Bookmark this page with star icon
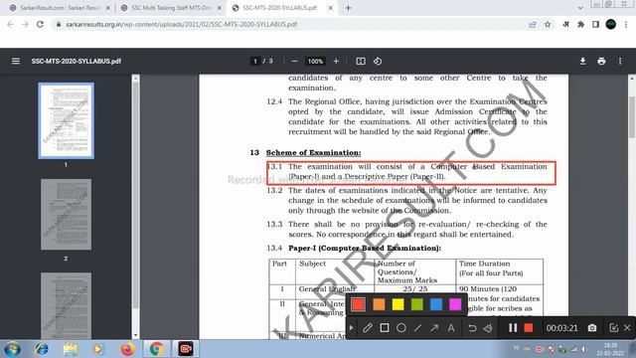 point(548,24)
